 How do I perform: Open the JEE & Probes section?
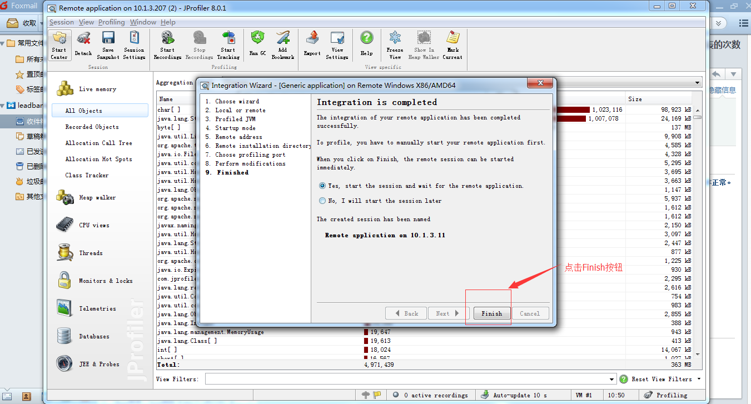click(x=99, y=364)
